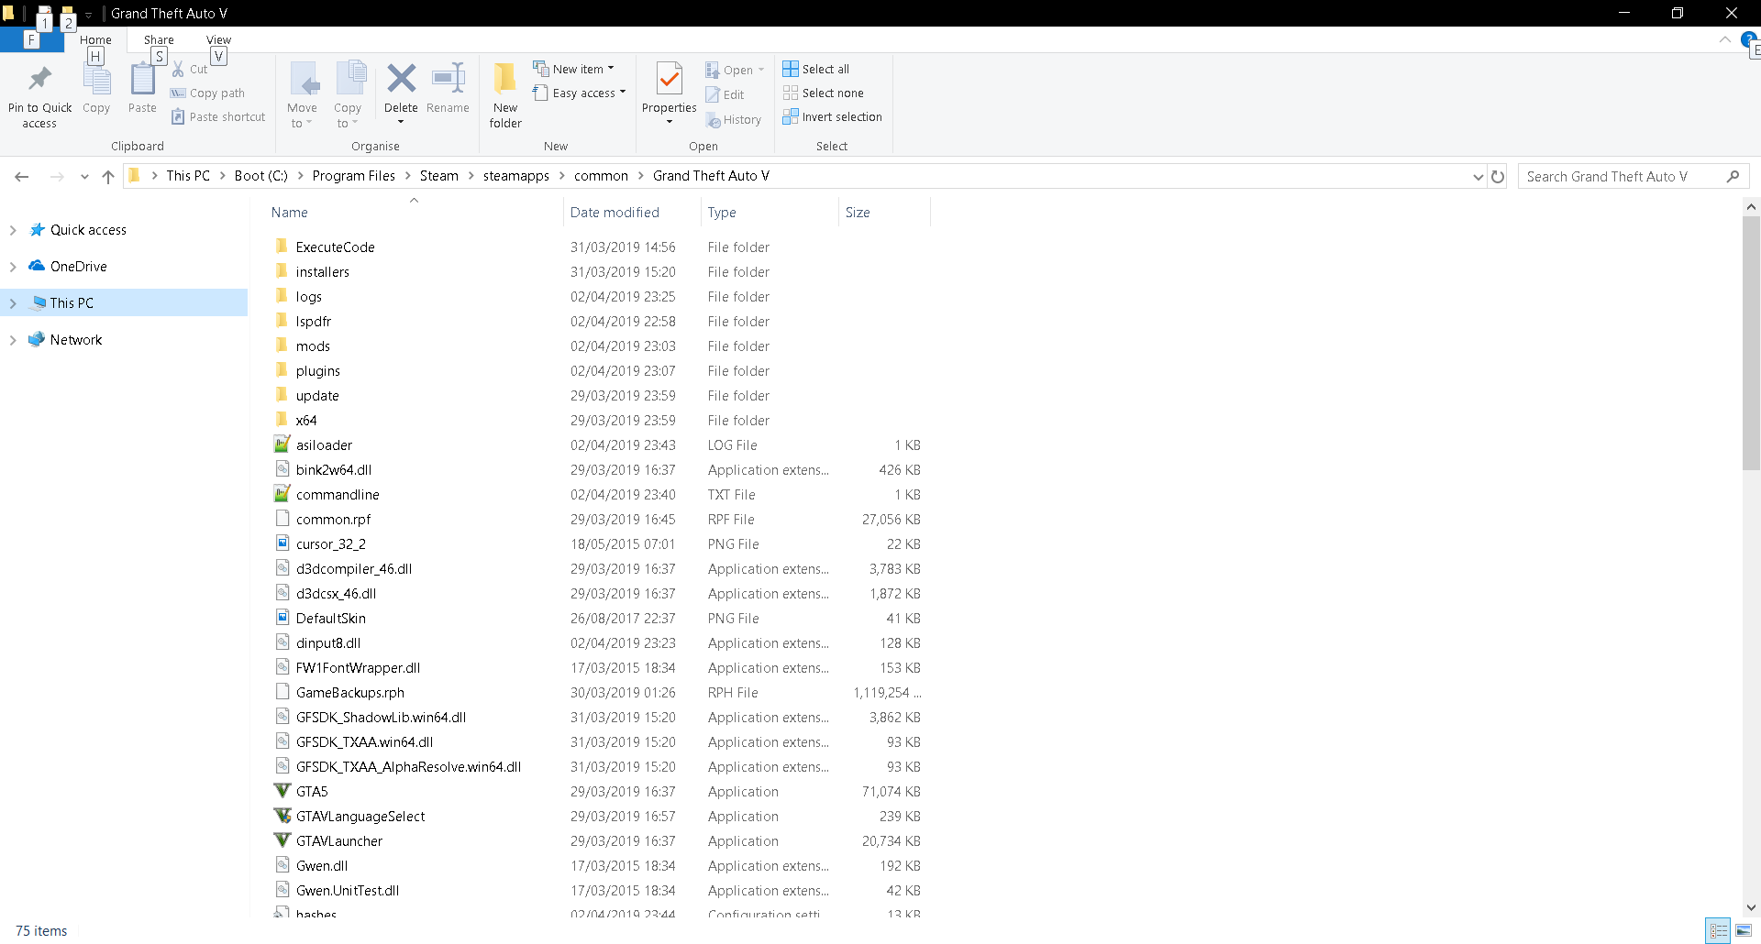Open the Easy access dropdown
Viewport: 1761px width, 944px height.
[581, 93]
